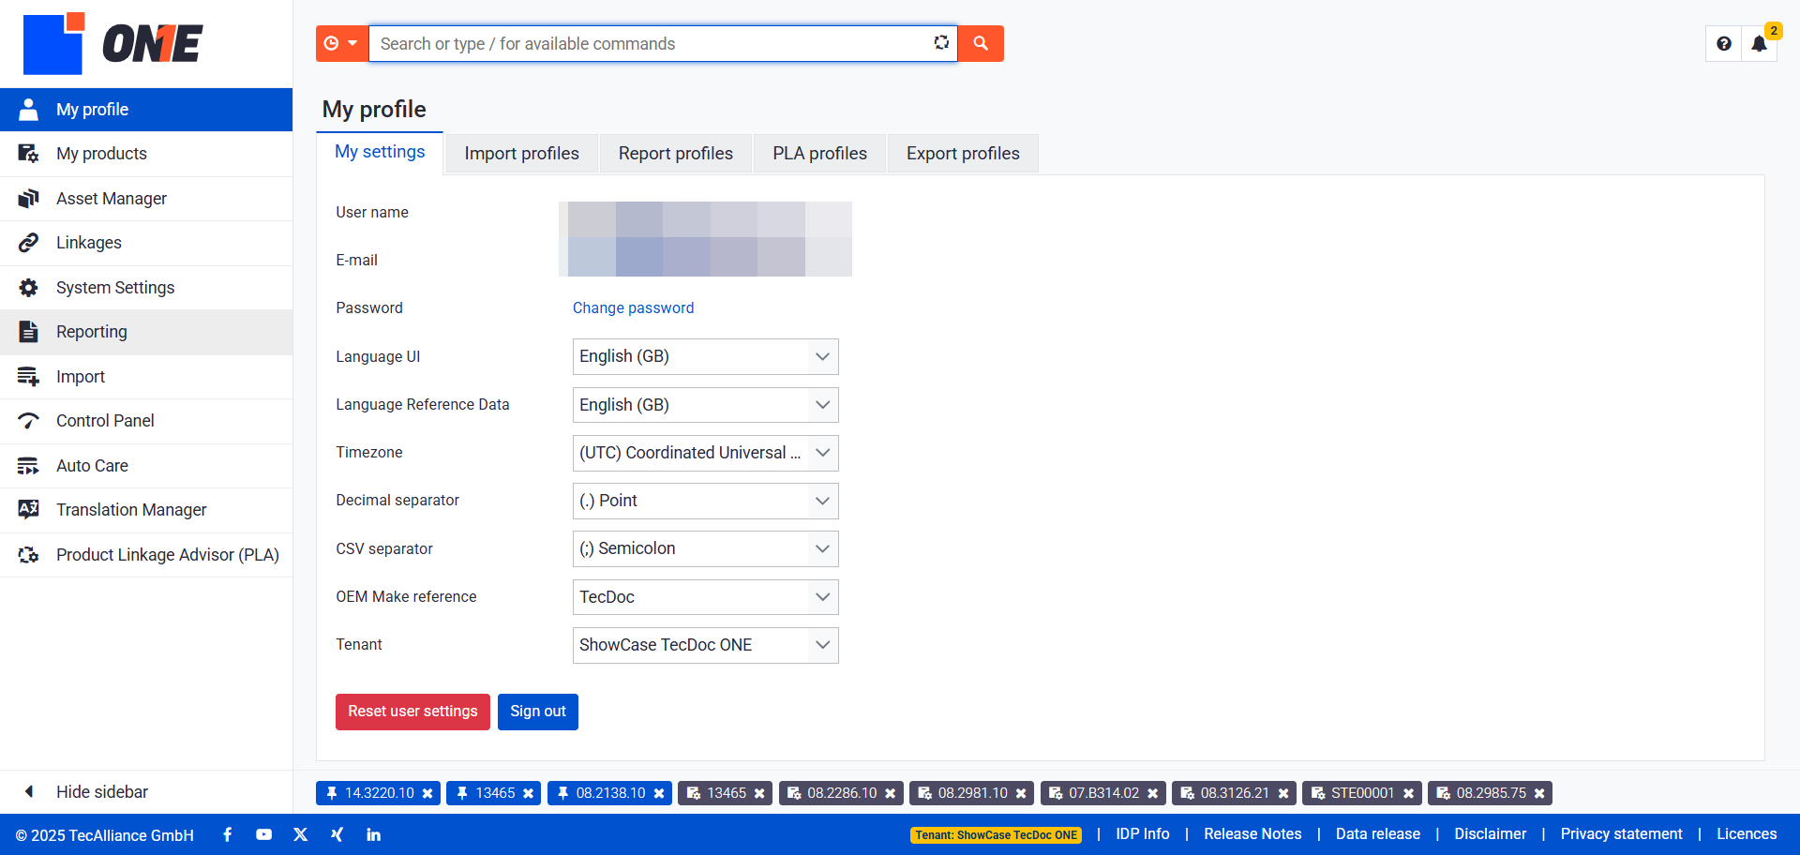Click the pin icon on 14.3220.10 tag
1800x855 pixels.
332,793
